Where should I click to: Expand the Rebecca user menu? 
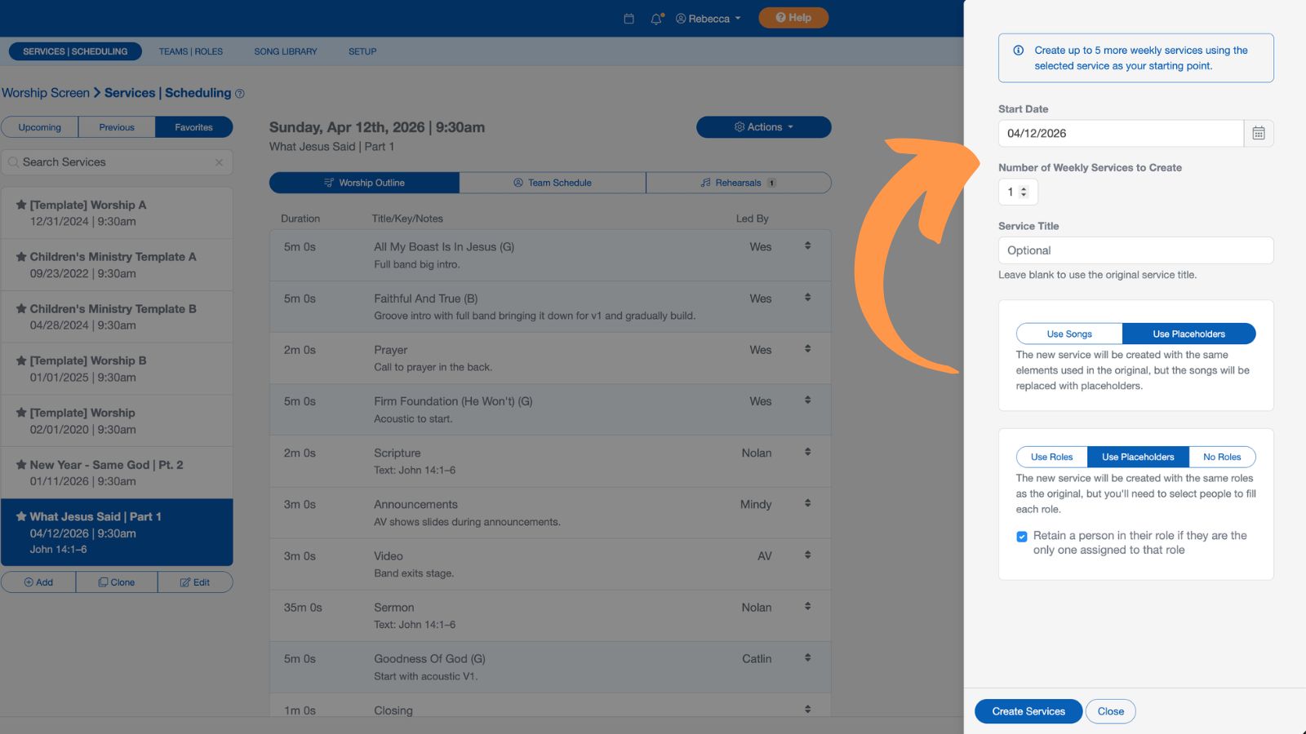708,18
